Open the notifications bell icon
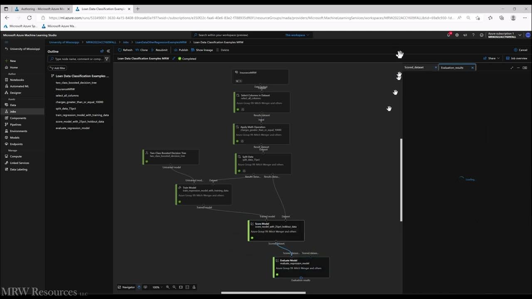 (449, 35)
